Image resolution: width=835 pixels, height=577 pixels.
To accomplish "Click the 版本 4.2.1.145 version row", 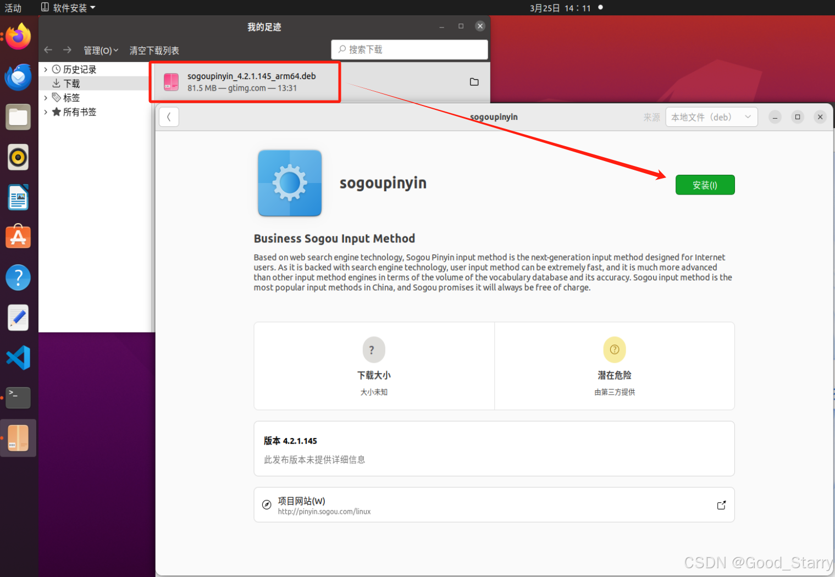I will point(494,448).
